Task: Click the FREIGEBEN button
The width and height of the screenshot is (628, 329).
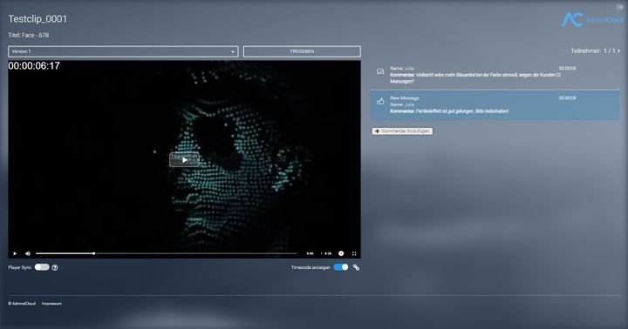Action: [x=302, y=51]
